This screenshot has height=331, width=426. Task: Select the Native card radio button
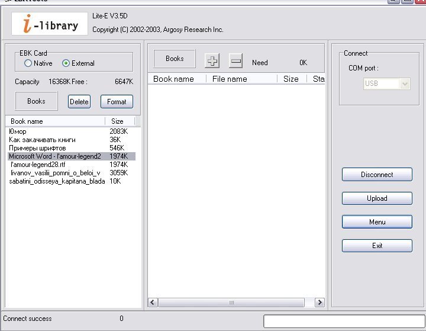coord(28,63)
